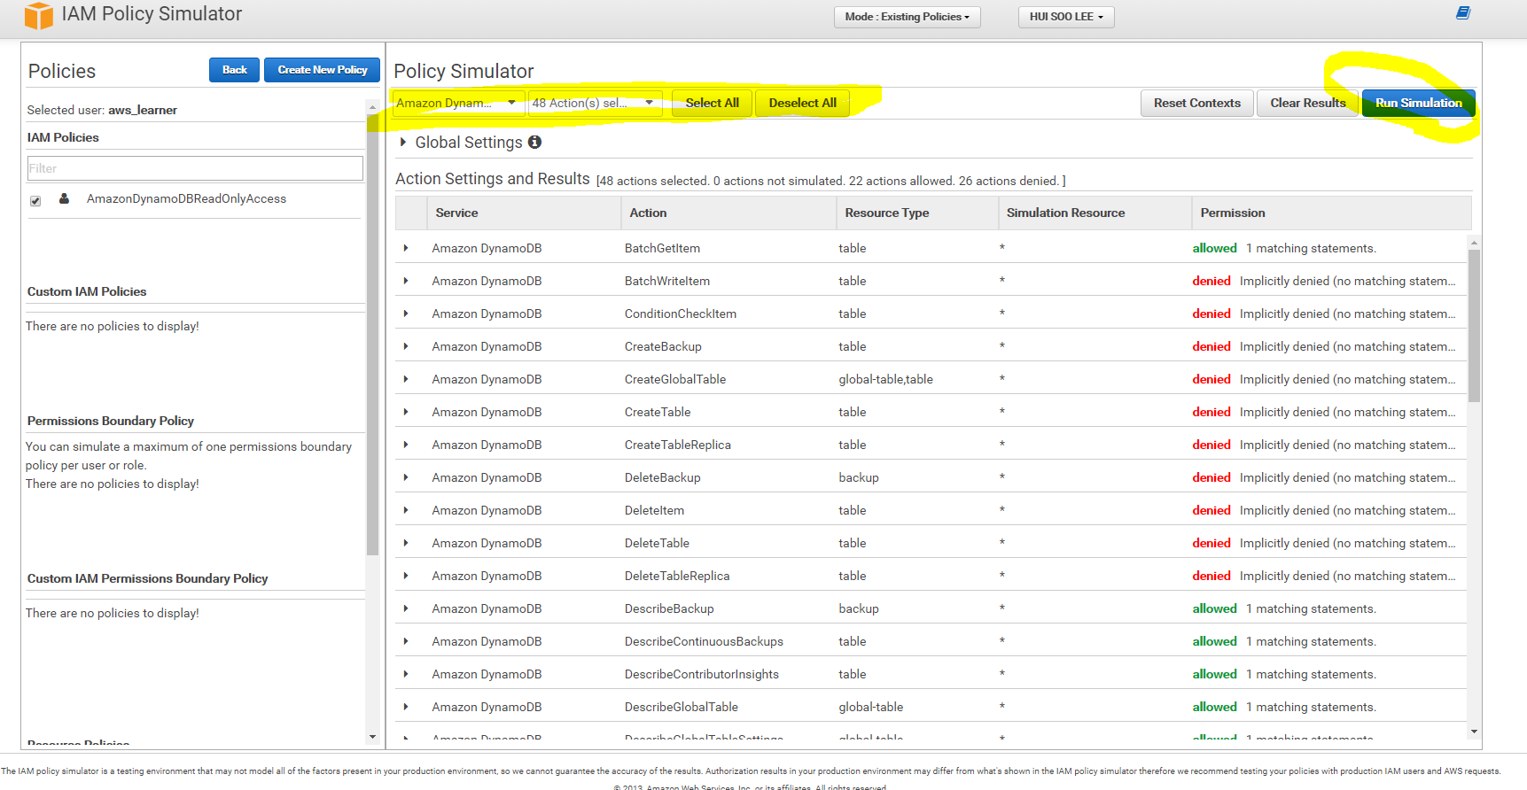Viewport: 1527px width, 790px height.
Task: Click the Global Settings info icon
Action: pos(534,142)
